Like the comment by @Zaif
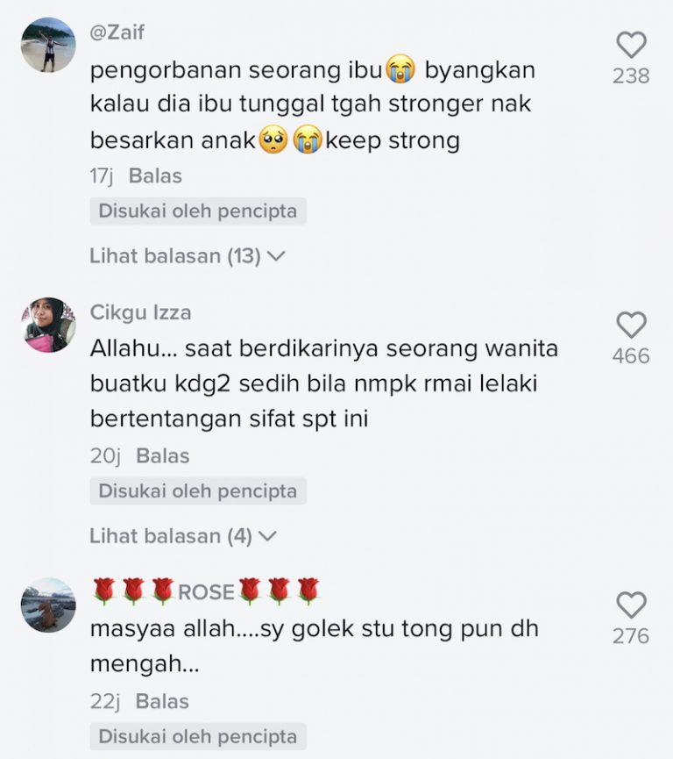This screenshot has height=759, width=673. coord(632,45)
